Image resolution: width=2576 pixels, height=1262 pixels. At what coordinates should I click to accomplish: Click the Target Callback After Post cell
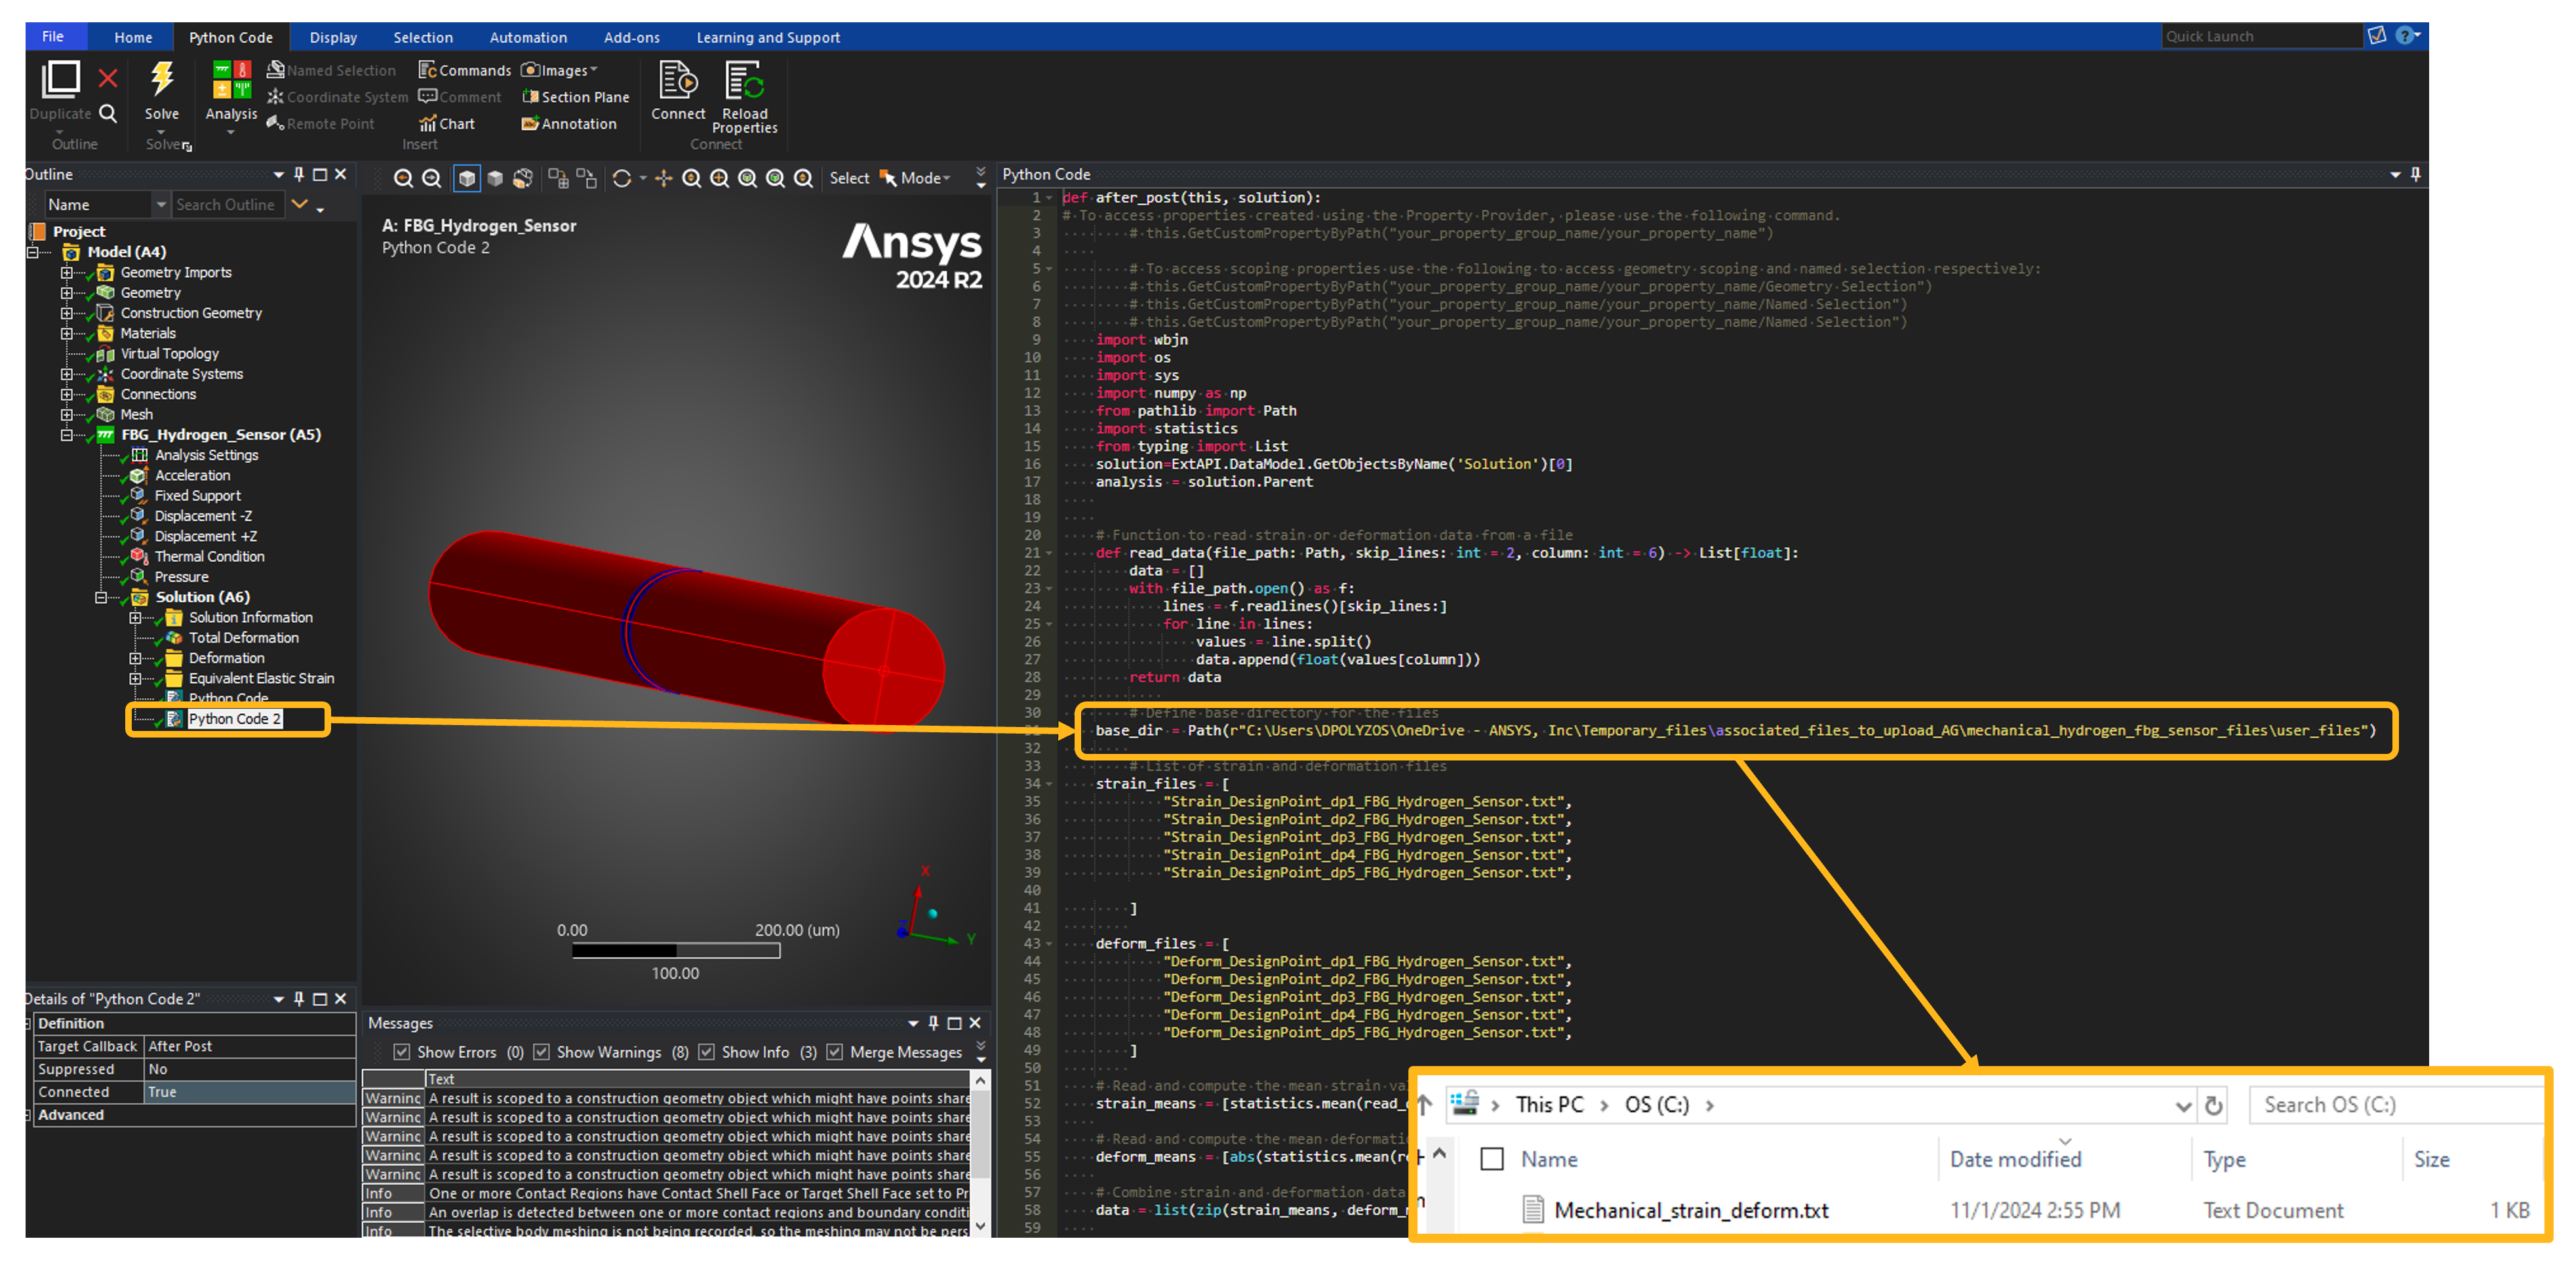point(250,1046)
